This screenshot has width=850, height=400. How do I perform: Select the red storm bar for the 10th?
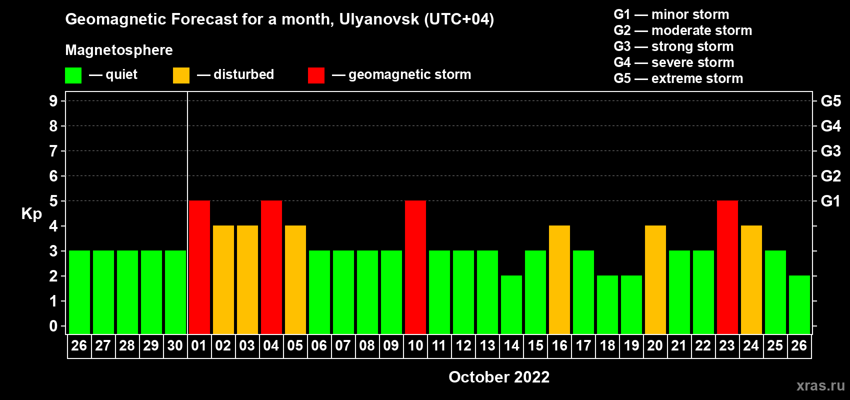pyautogui.click(x=415, y=267)
